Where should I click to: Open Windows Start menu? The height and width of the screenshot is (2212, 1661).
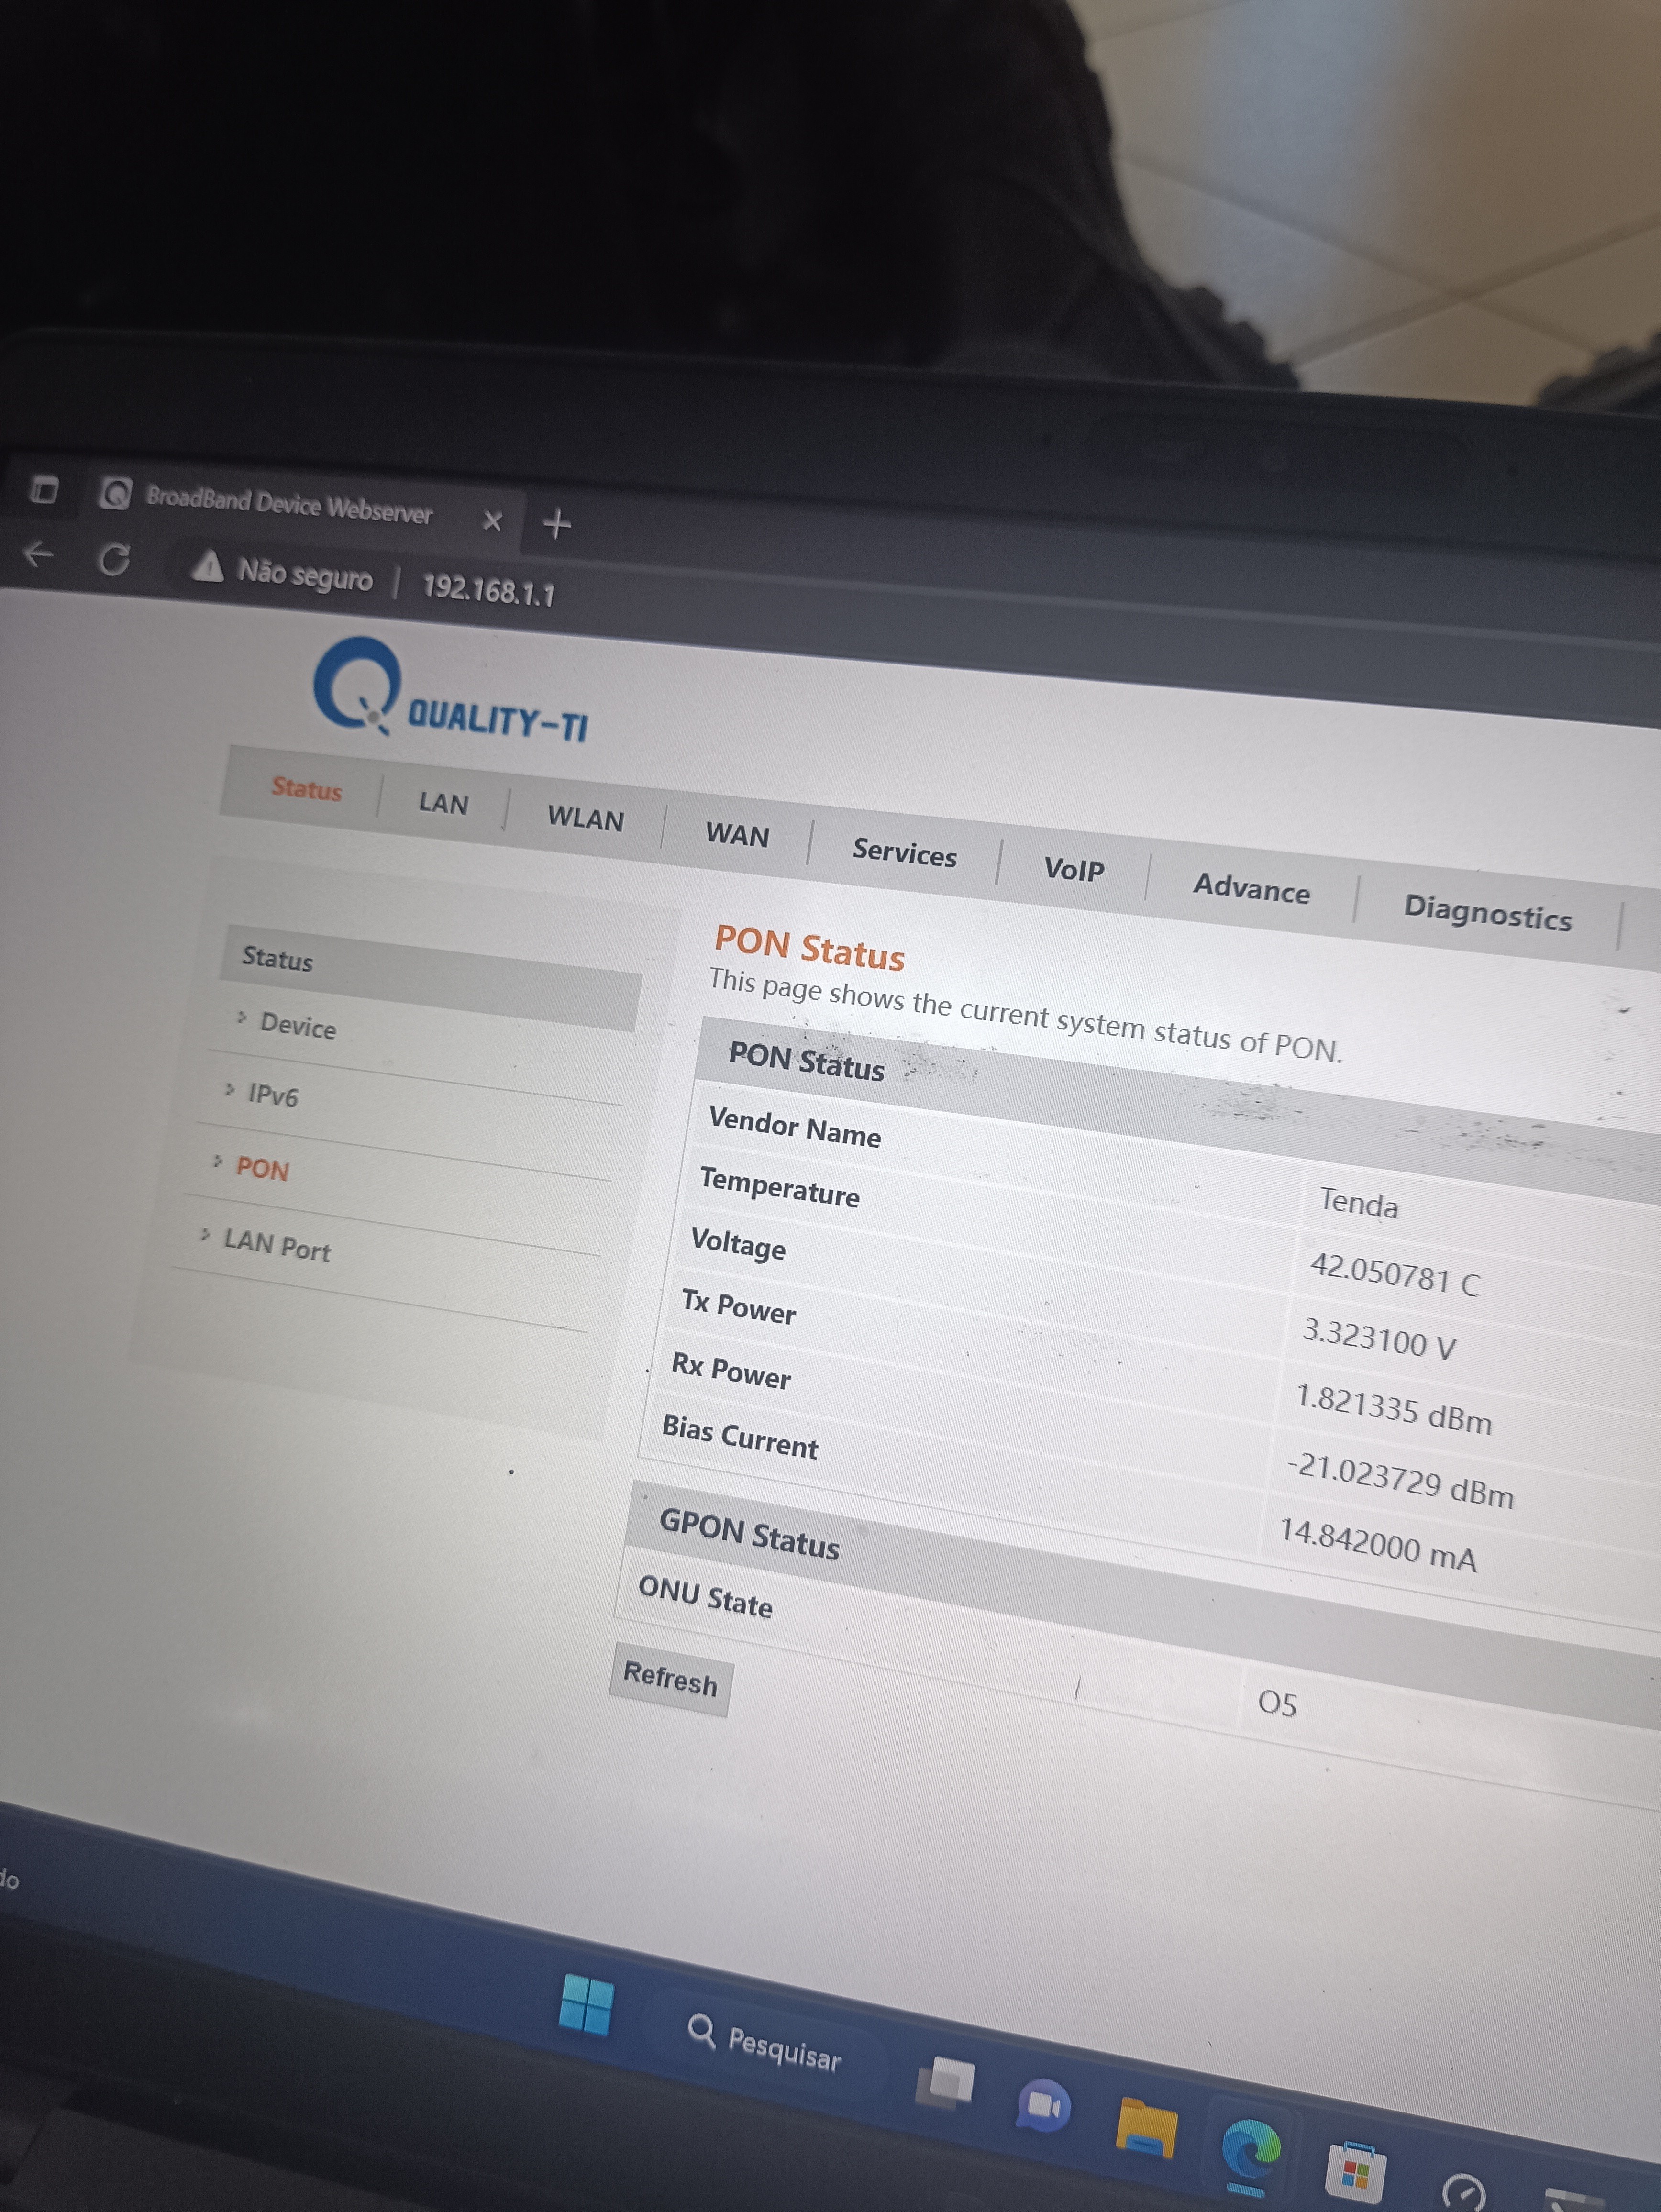coord(586,2005)
